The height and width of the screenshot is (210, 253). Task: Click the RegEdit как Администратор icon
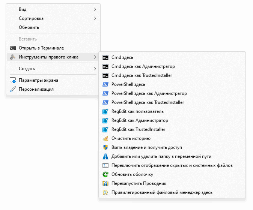[105, 120]
